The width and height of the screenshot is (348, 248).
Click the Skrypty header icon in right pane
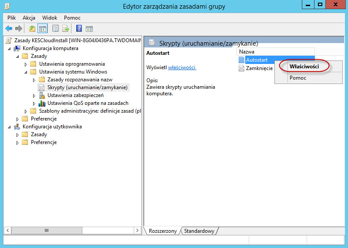coord(152,43)
